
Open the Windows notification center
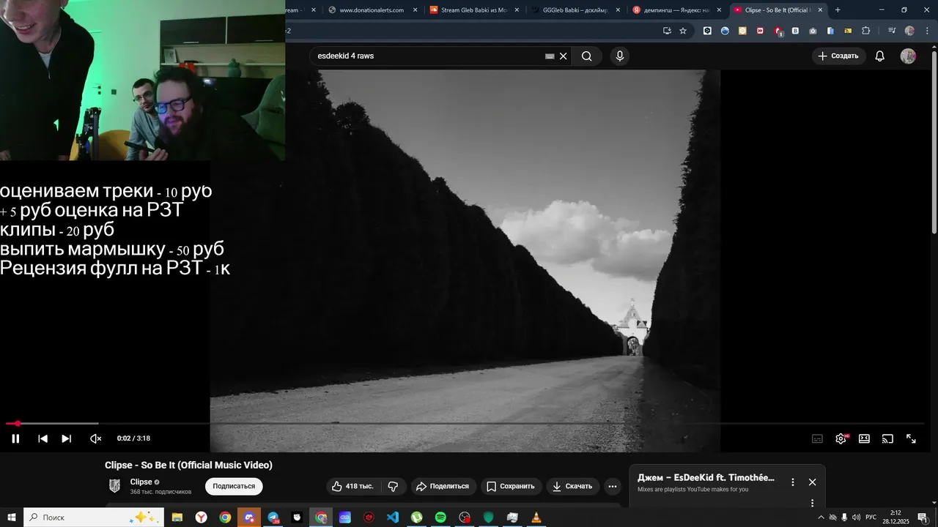[923, 517]
